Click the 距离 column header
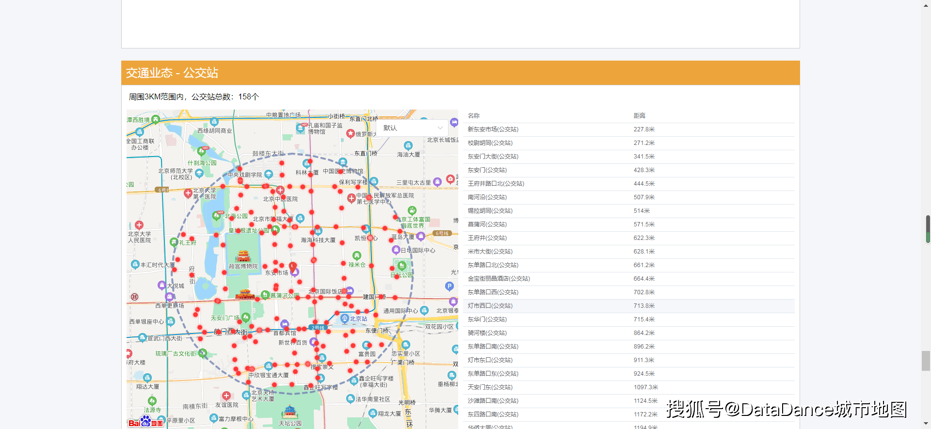The width and height of the screenshot is (931, 429). tap(640, 116)
